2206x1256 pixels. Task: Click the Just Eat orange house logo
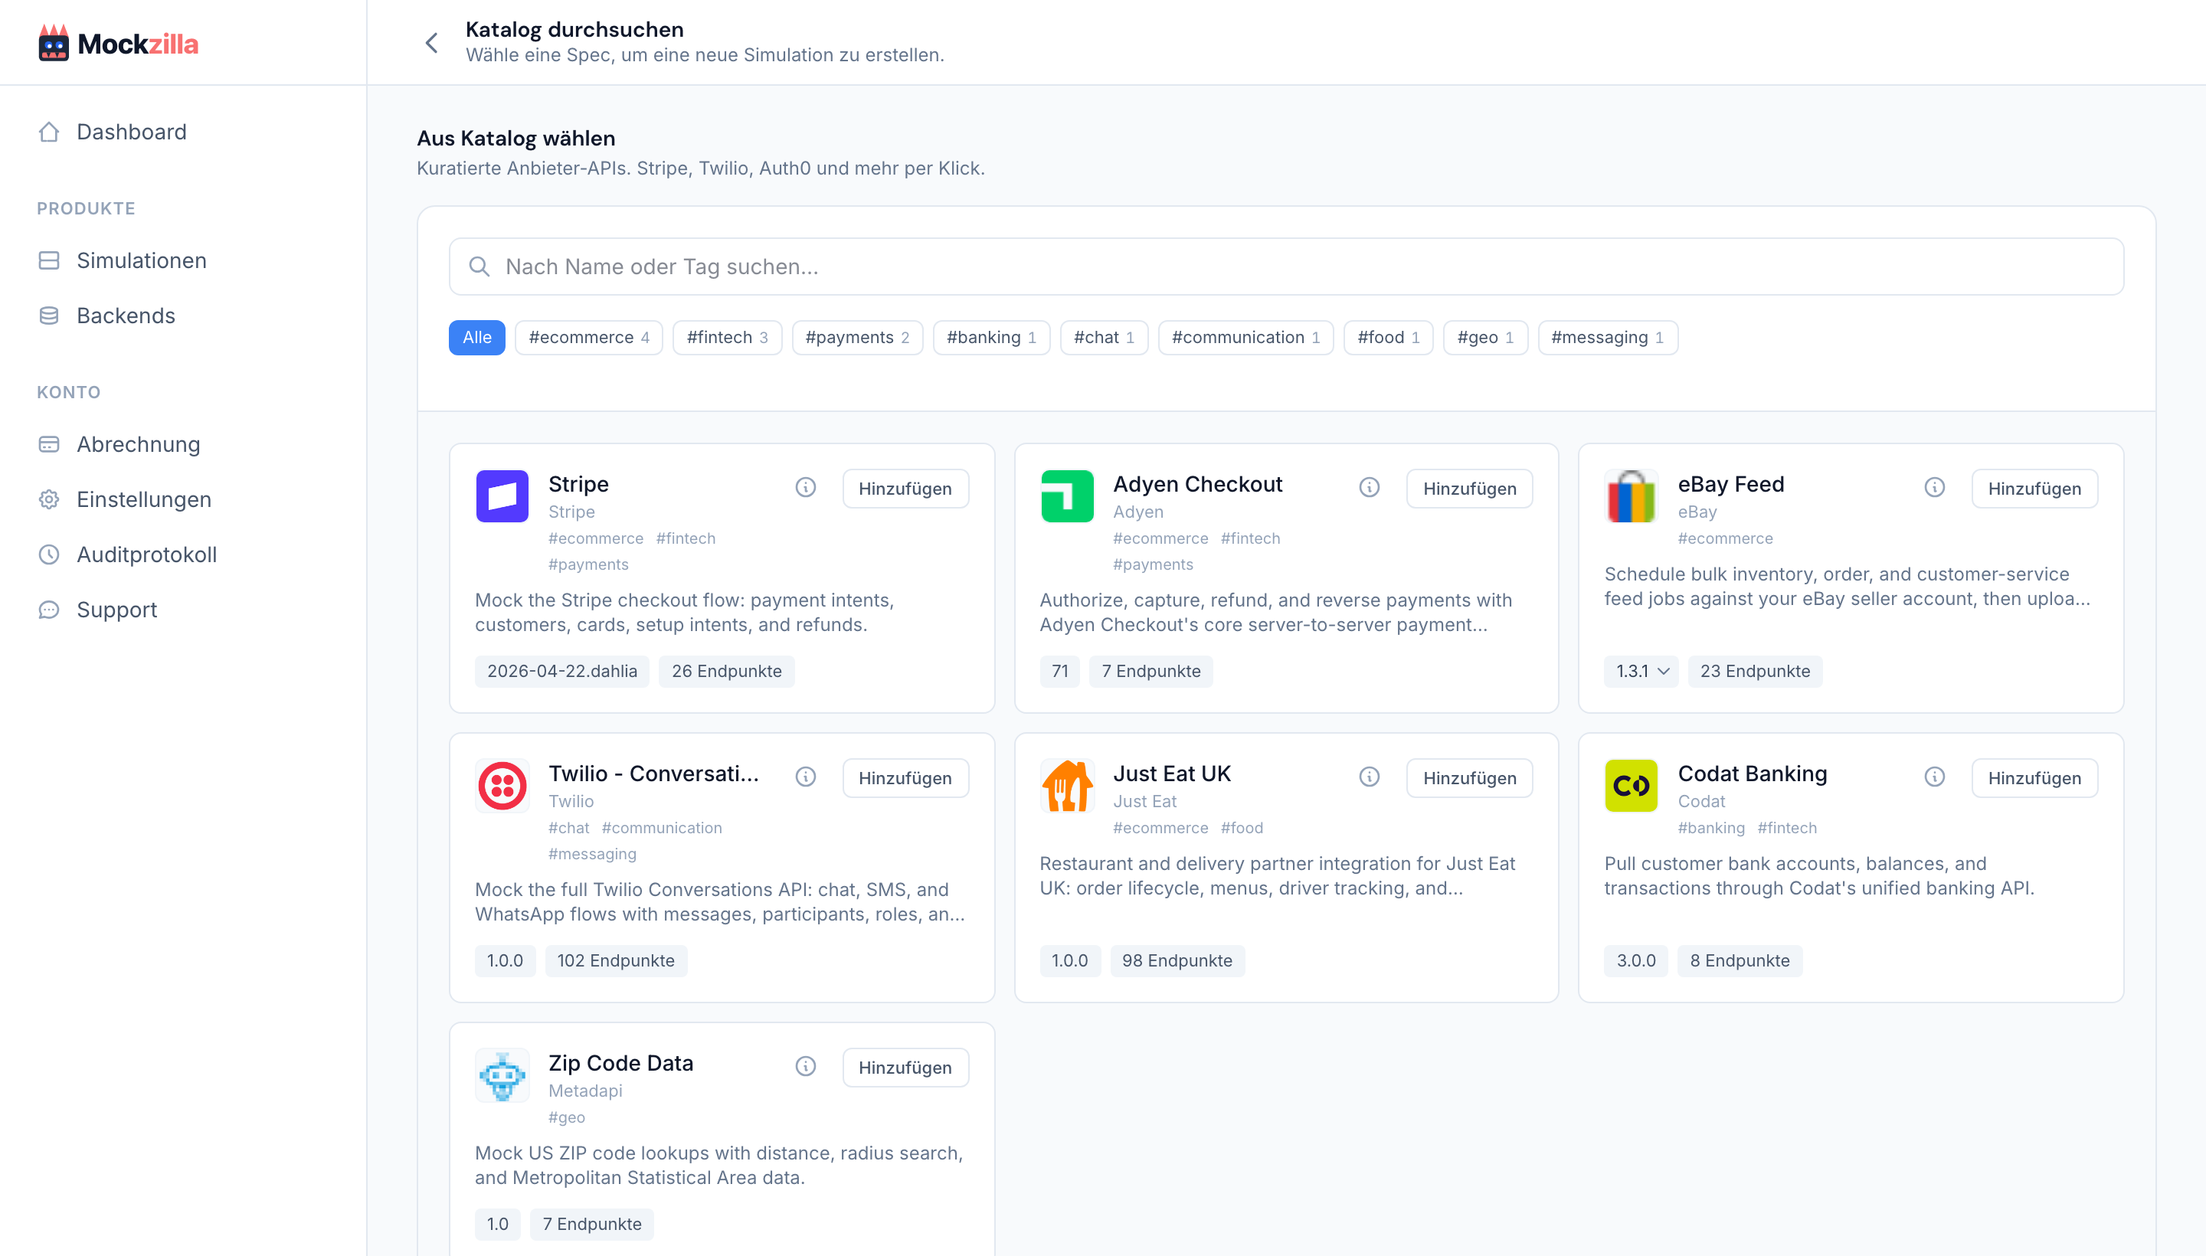1067,785
